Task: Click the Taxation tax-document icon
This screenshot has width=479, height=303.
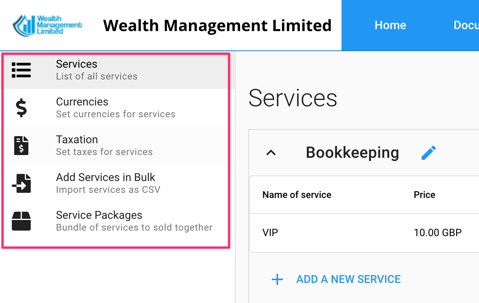Action: [x=21, y=145]
